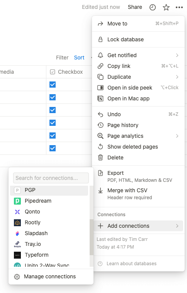The width and height of the screenshot is (187, 293).
Task: Choose Show deleted pages
Action: click(138, 147)
